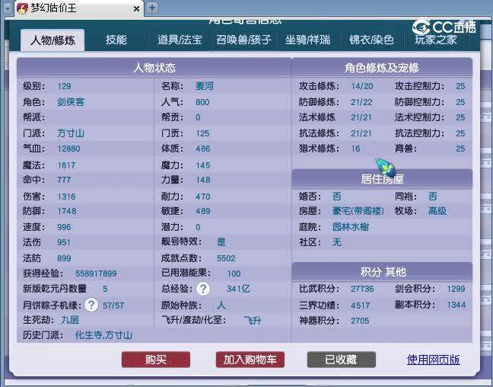Click the 角色 value 剑侠客
Screen dimensions: 493x387
coord(71,102)
